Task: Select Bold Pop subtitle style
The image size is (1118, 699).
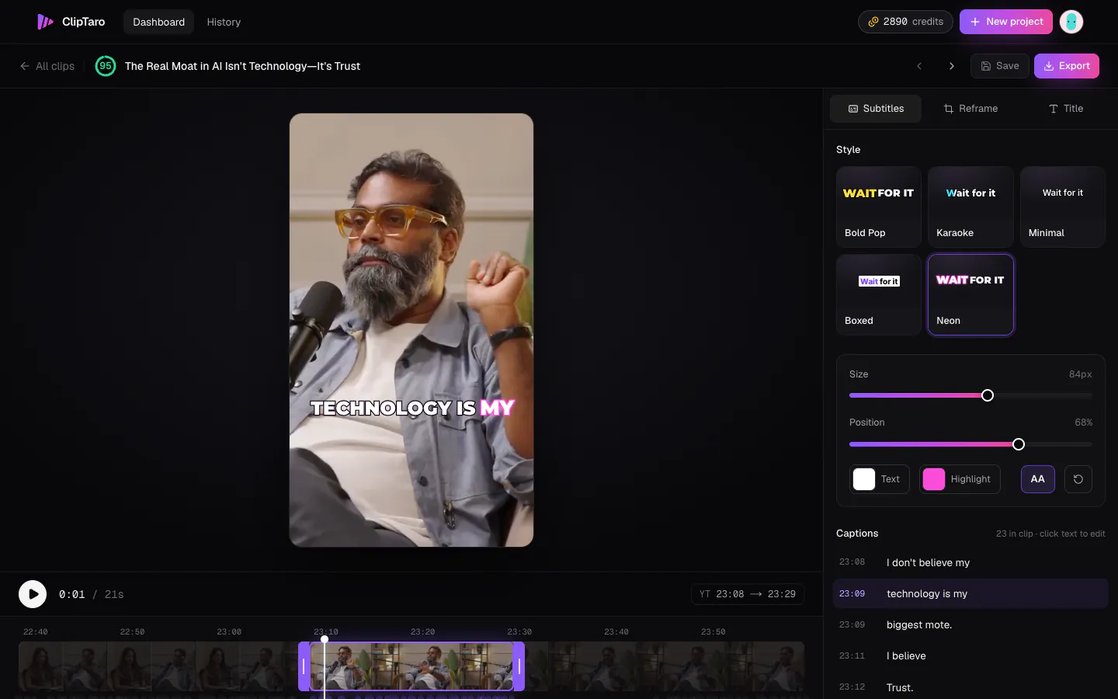Action: 879,207
